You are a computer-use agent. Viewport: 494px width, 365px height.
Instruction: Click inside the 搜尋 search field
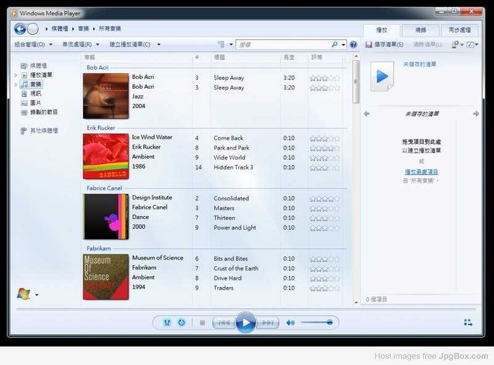click(x=283, y=44)
